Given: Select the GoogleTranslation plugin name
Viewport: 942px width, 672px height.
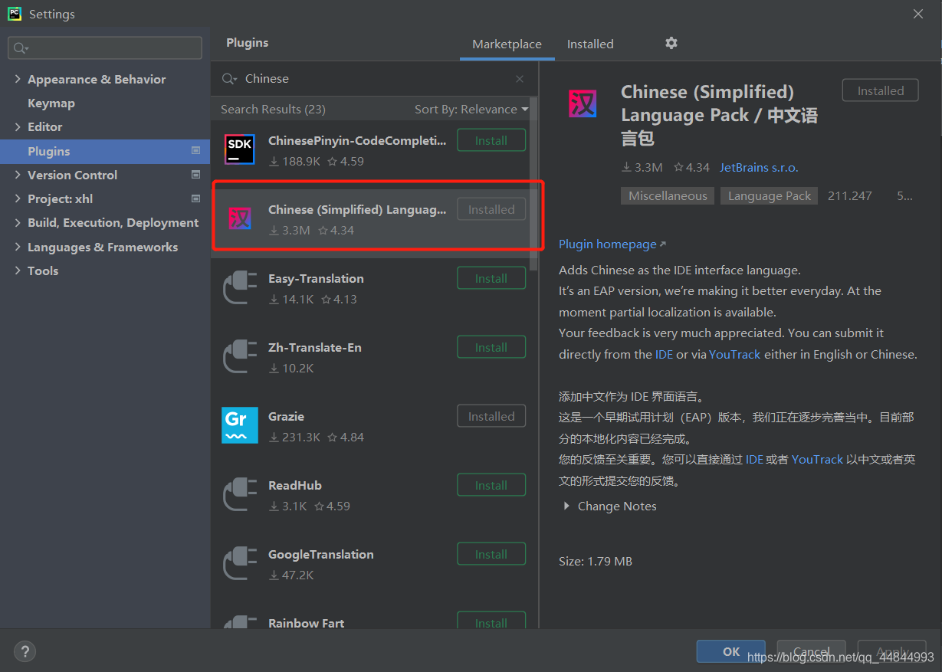Looking at the screenshot, I should pyautogui.click(x=321, y=554).
